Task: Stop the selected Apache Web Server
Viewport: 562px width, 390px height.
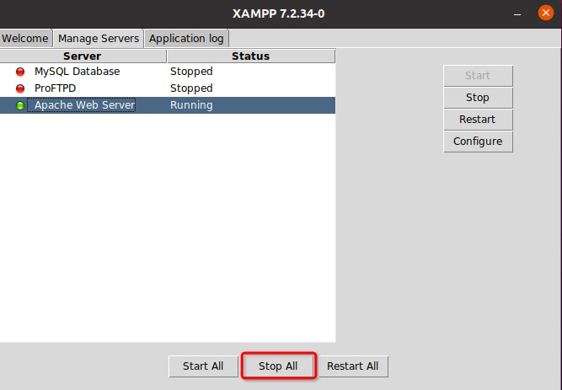Action: (x=478, y=98)
